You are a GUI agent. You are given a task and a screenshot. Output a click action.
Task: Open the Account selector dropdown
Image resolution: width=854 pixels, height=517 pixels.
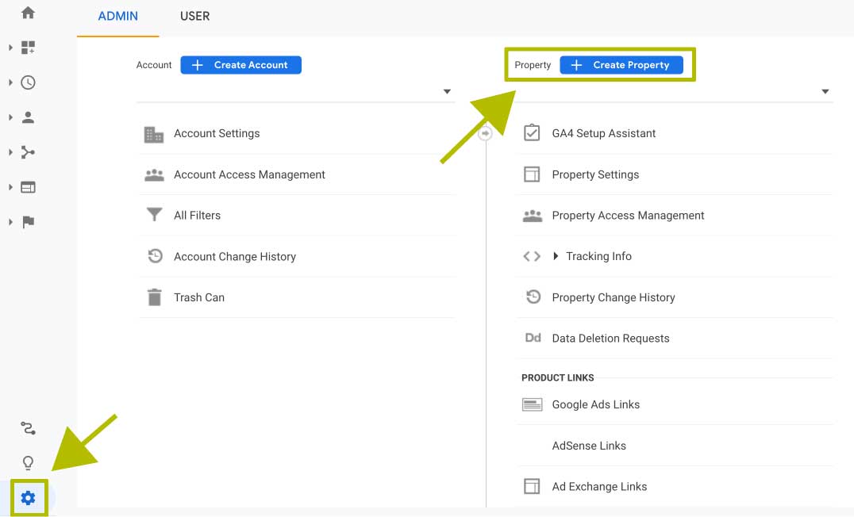[x=447, y=92]
